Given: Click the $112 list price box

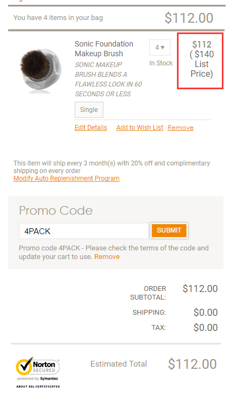Looking at the screenshot, I should (200, 61).
